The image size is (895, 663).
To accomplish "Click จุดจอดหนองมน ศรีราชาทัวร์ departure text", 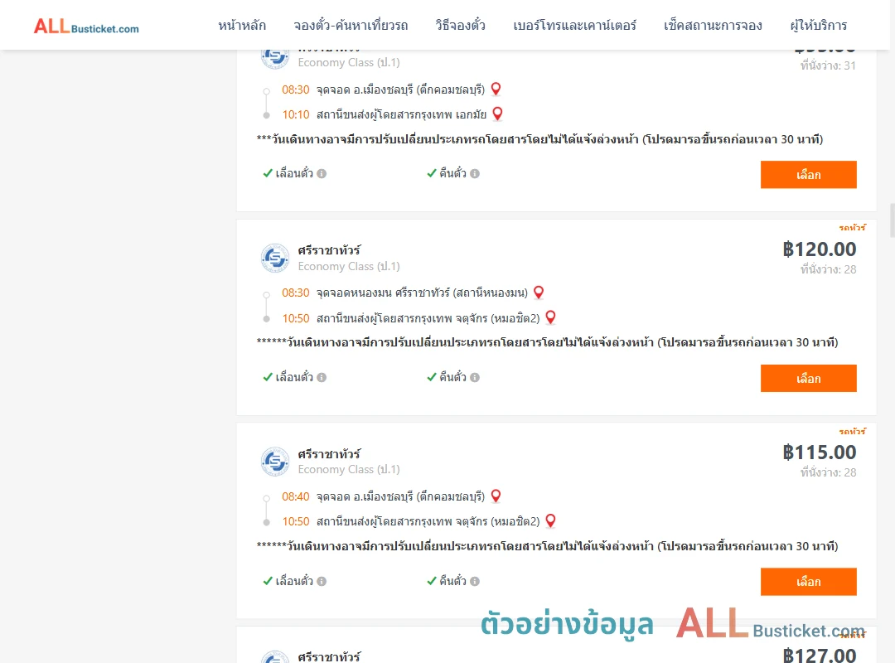I will pyautogui.click(x=422, y=293).
